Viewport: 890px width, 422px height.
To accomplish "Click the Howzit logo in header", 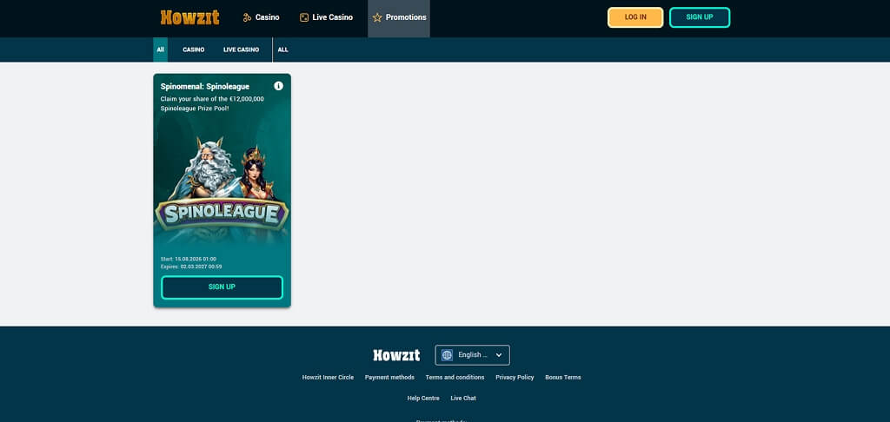I will coord(189,17).
